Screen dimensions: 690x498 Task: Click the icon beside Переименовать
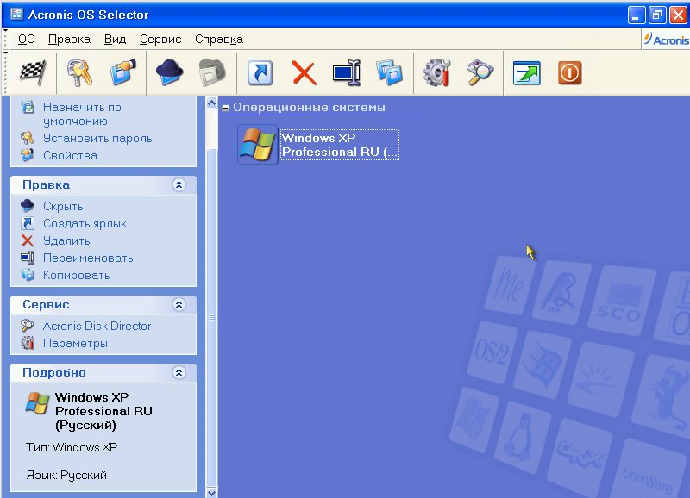pos(28,258)
